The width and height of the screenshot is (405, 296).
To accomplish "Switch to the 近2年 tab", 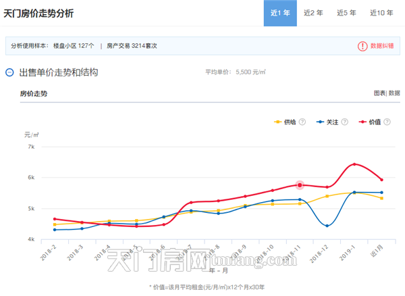I will 313,13.
